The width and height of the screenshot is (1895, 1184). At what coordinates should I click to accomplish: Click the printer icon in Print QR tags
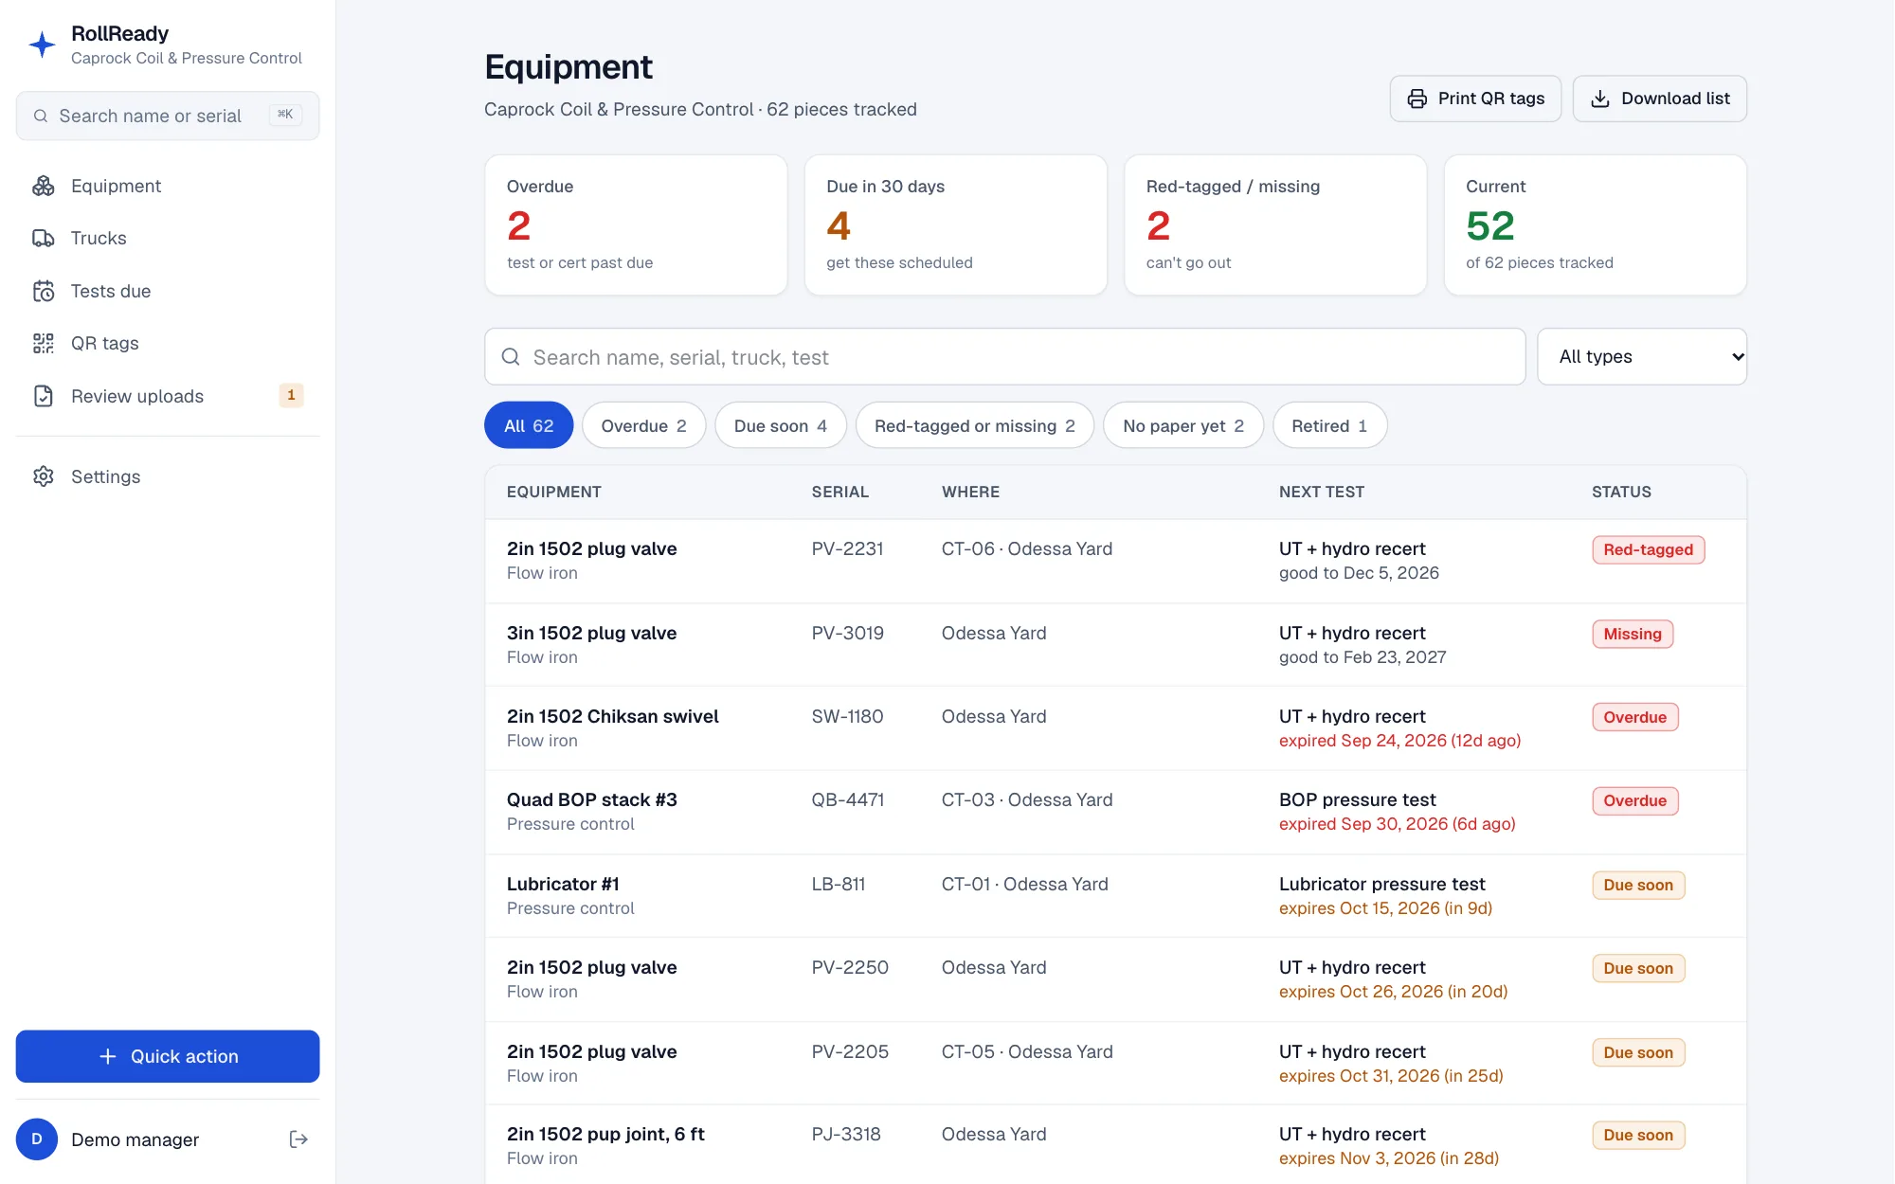1417,99
